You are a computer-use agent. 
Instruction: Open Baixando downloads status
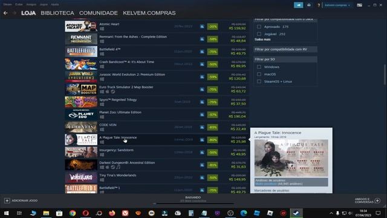193,197
